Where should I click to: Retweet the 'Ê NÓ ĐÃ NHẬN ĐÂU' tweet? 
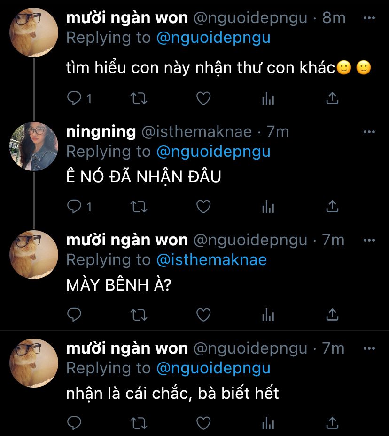tap(139, 206)
